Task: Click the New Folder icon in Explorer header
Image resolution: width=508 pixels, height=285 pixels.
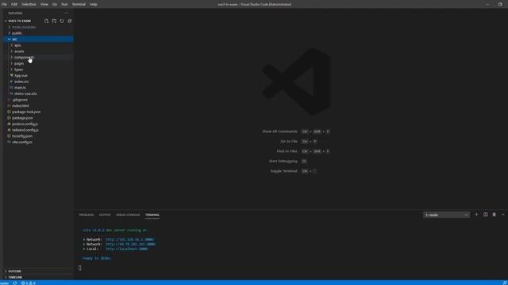Action: (54, 21)
